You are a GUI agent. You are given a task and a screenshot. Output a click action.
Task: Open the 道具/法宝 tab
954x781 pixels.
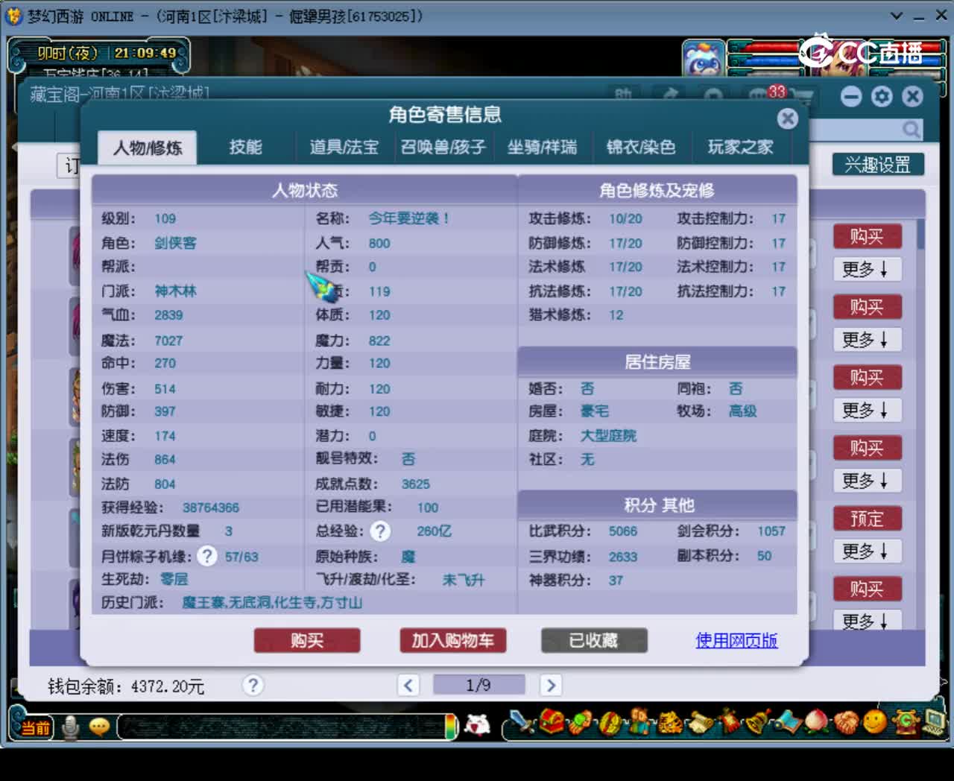tap(344, 148)
